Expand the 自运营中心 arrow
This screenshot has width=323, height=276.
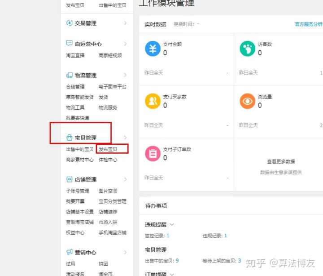click(x=125, y=44)
